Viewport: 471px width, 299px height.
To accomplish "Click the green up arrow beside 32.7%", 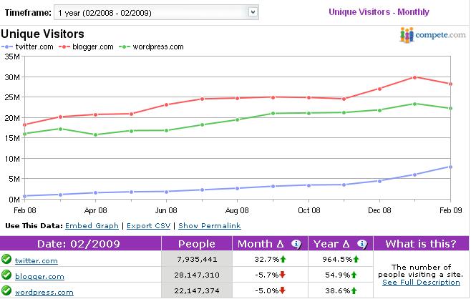I will pos(283,259).
